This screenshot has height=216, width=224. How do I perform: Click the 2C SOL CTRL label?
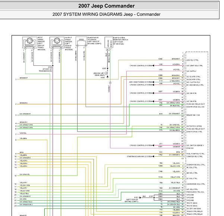tap(192, 179)
